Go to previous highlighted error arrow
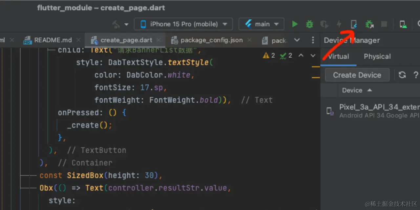420x210 pixels. click(x=301, y=55)
